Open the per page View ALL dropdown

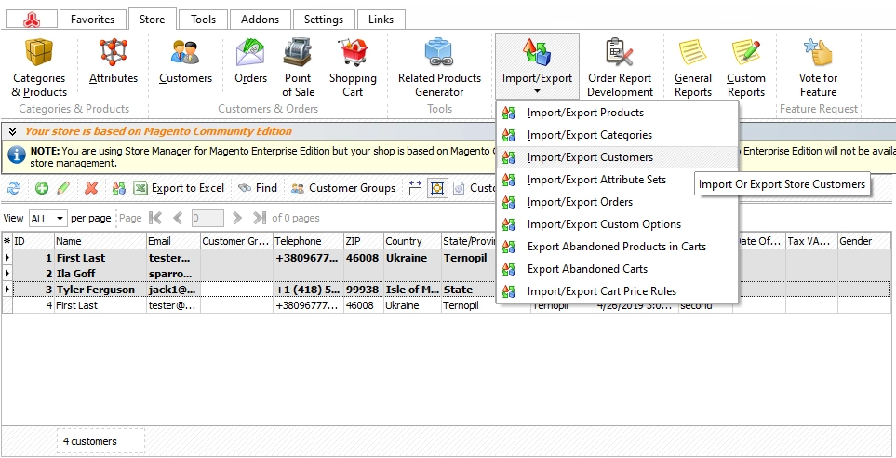(x=48, y=219)
